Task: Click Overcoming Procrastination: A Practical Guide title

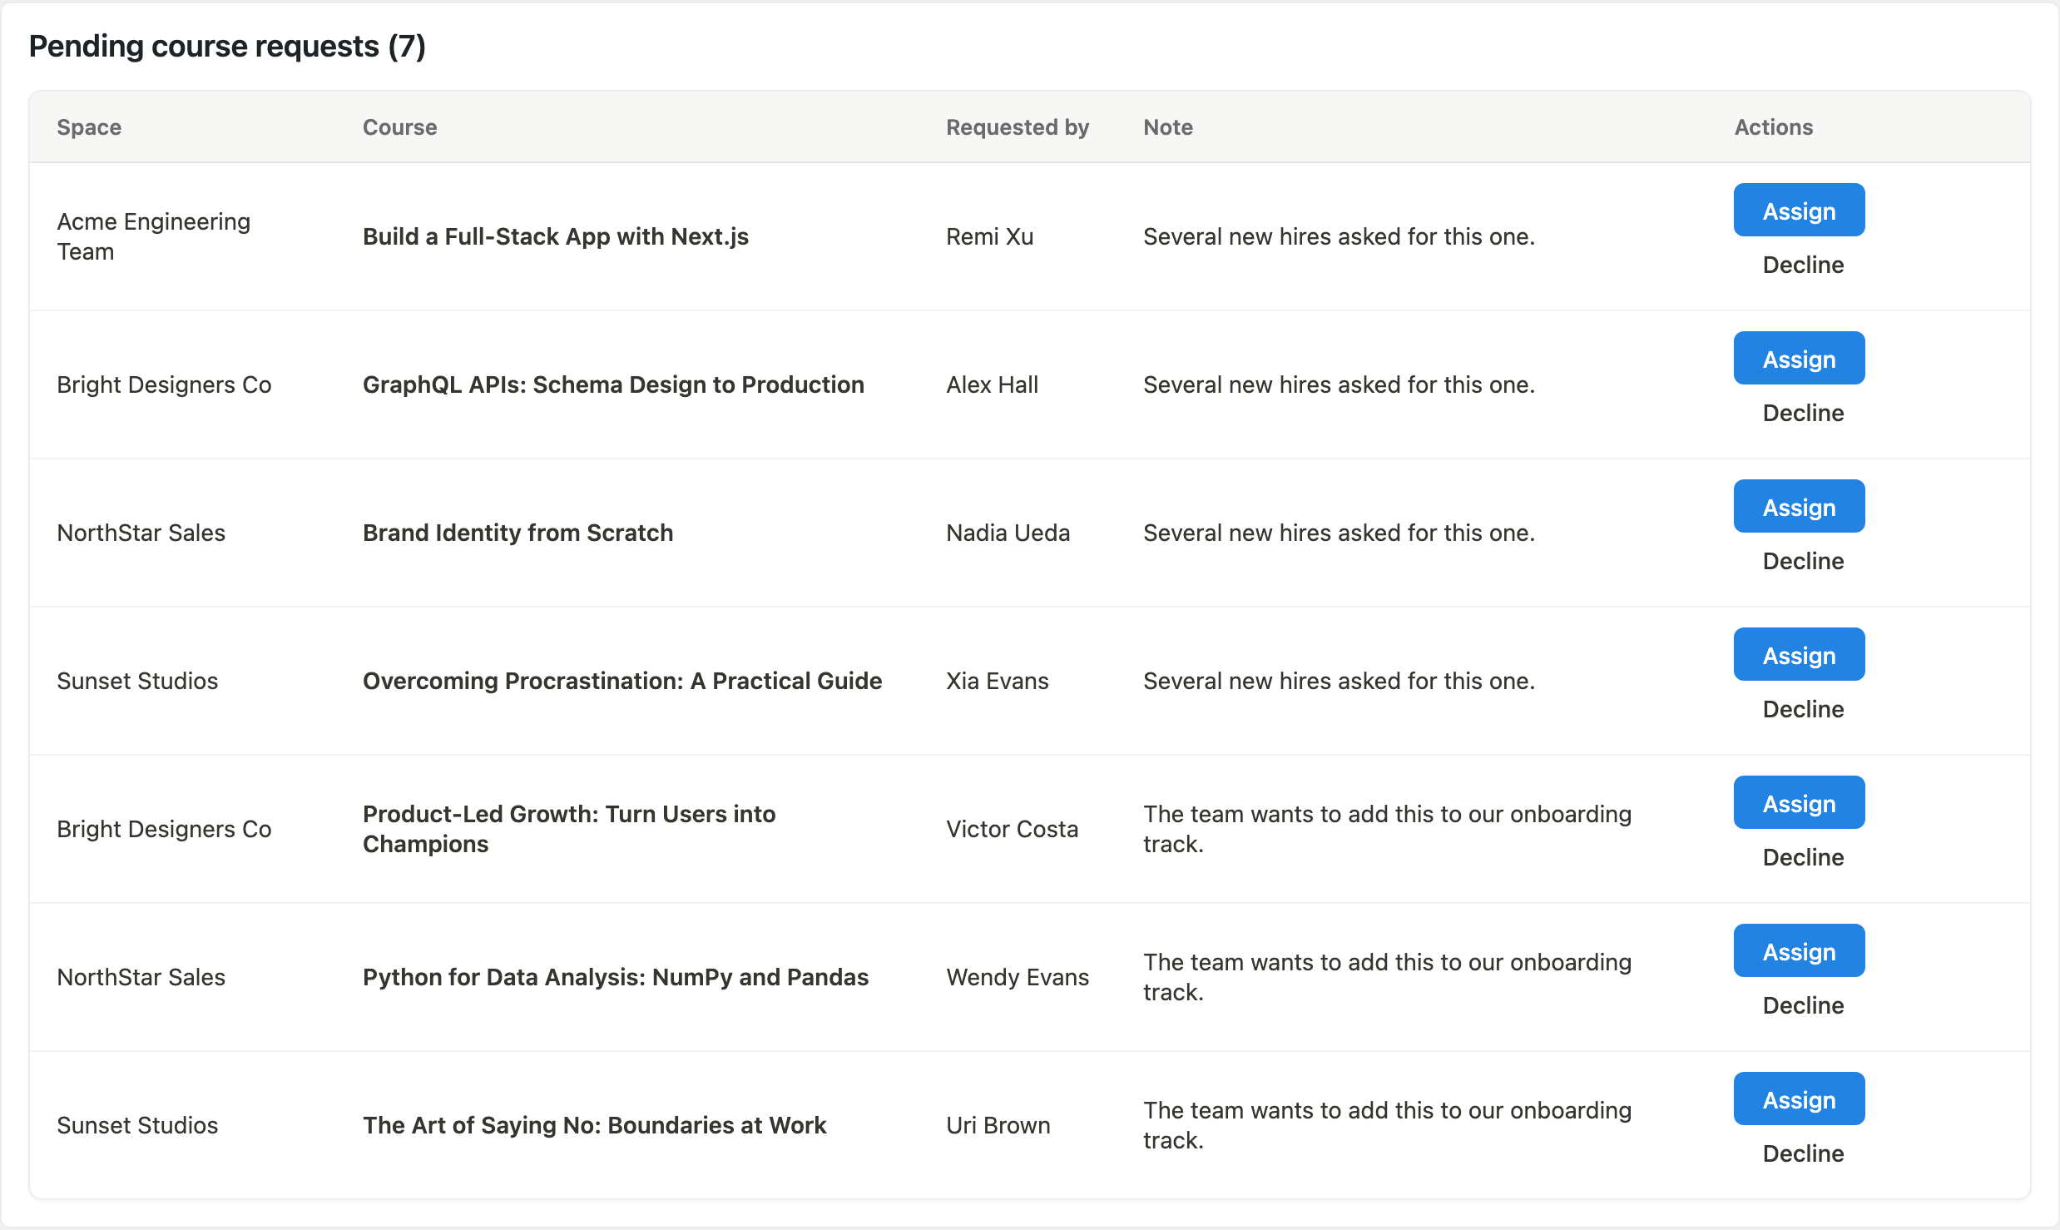Action: coord(622,681)
